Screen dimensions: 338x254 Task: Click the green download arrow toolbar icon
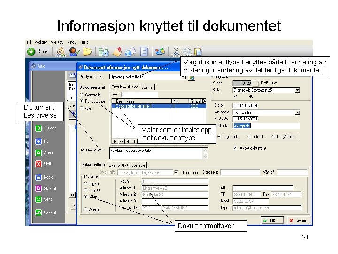31,52
